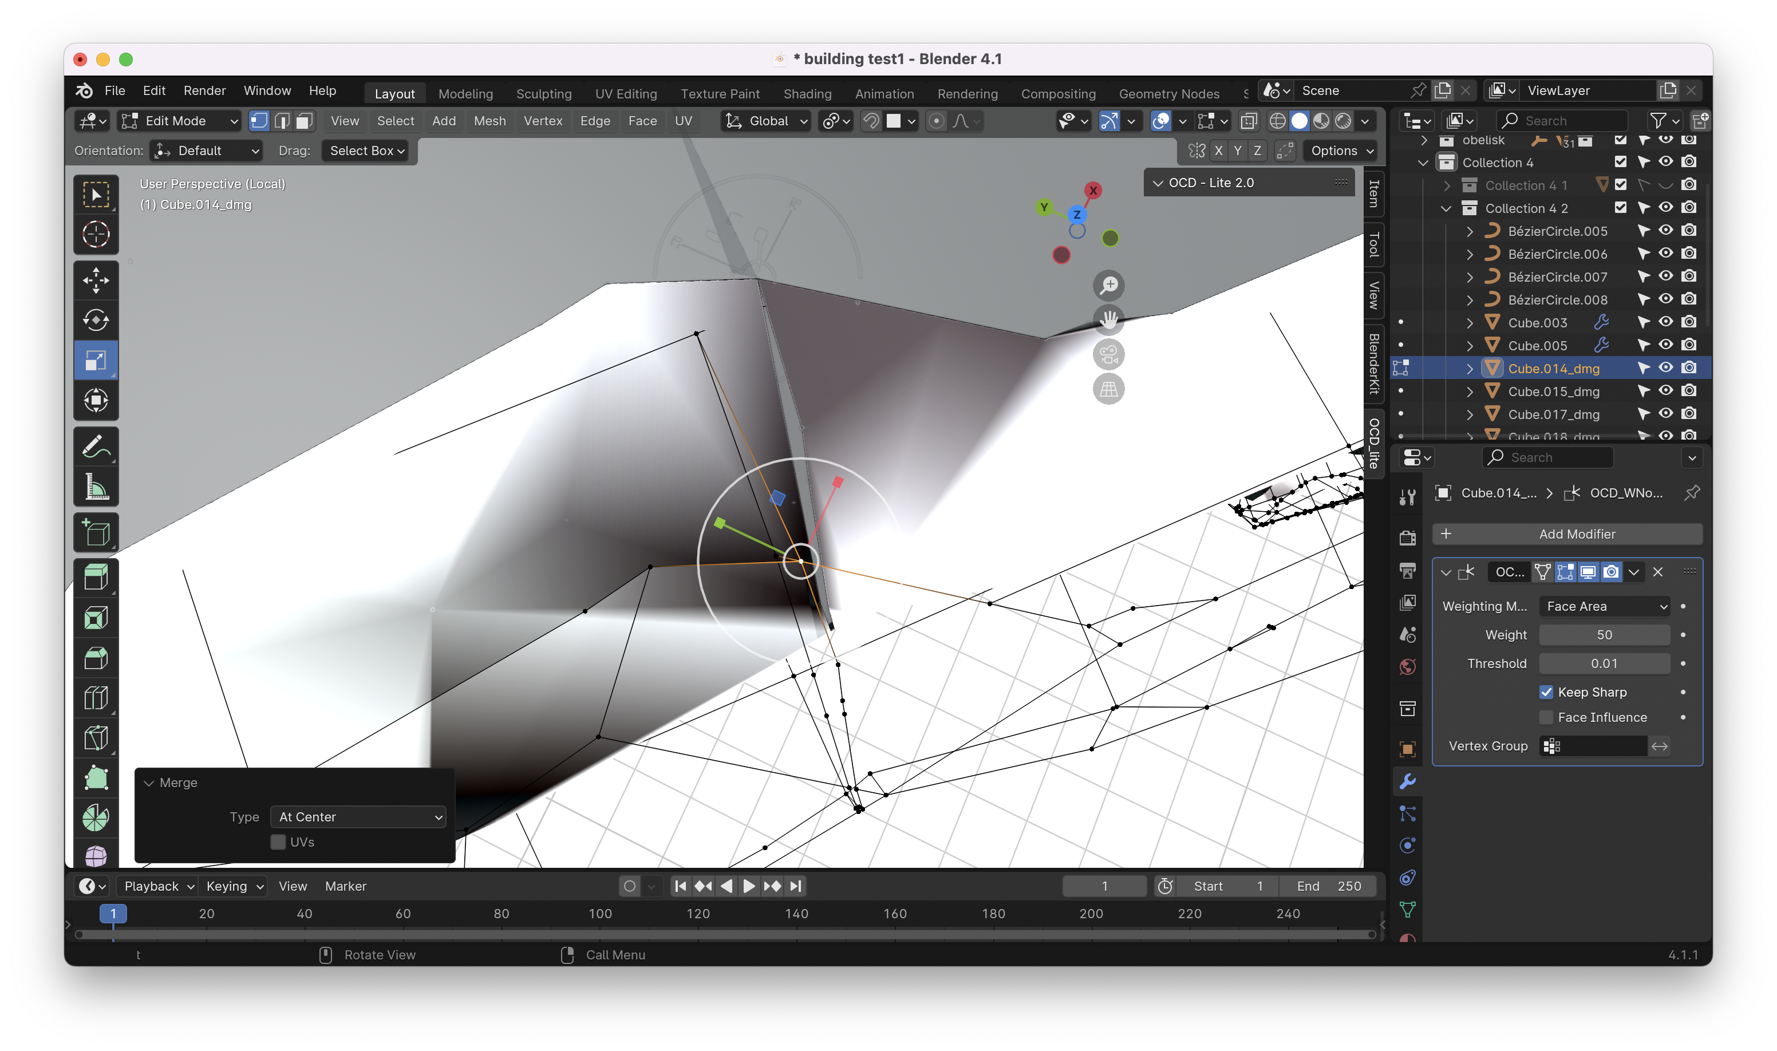Switch to solid viewport shading

point(1299,121)
